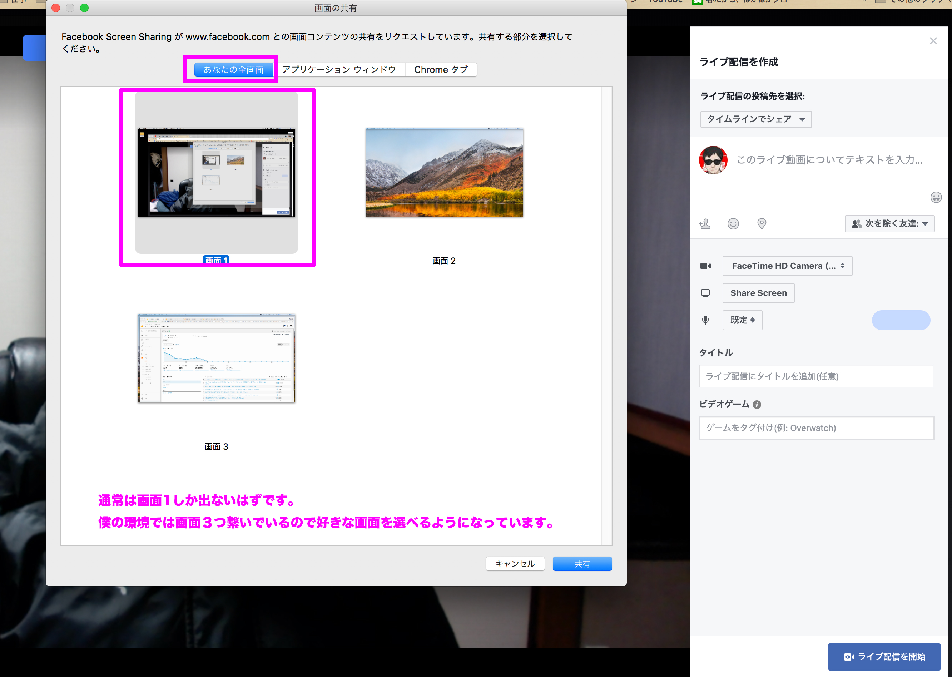
Task: Open the タイムラインでシェア dropdown
Action: click(756, 119)
